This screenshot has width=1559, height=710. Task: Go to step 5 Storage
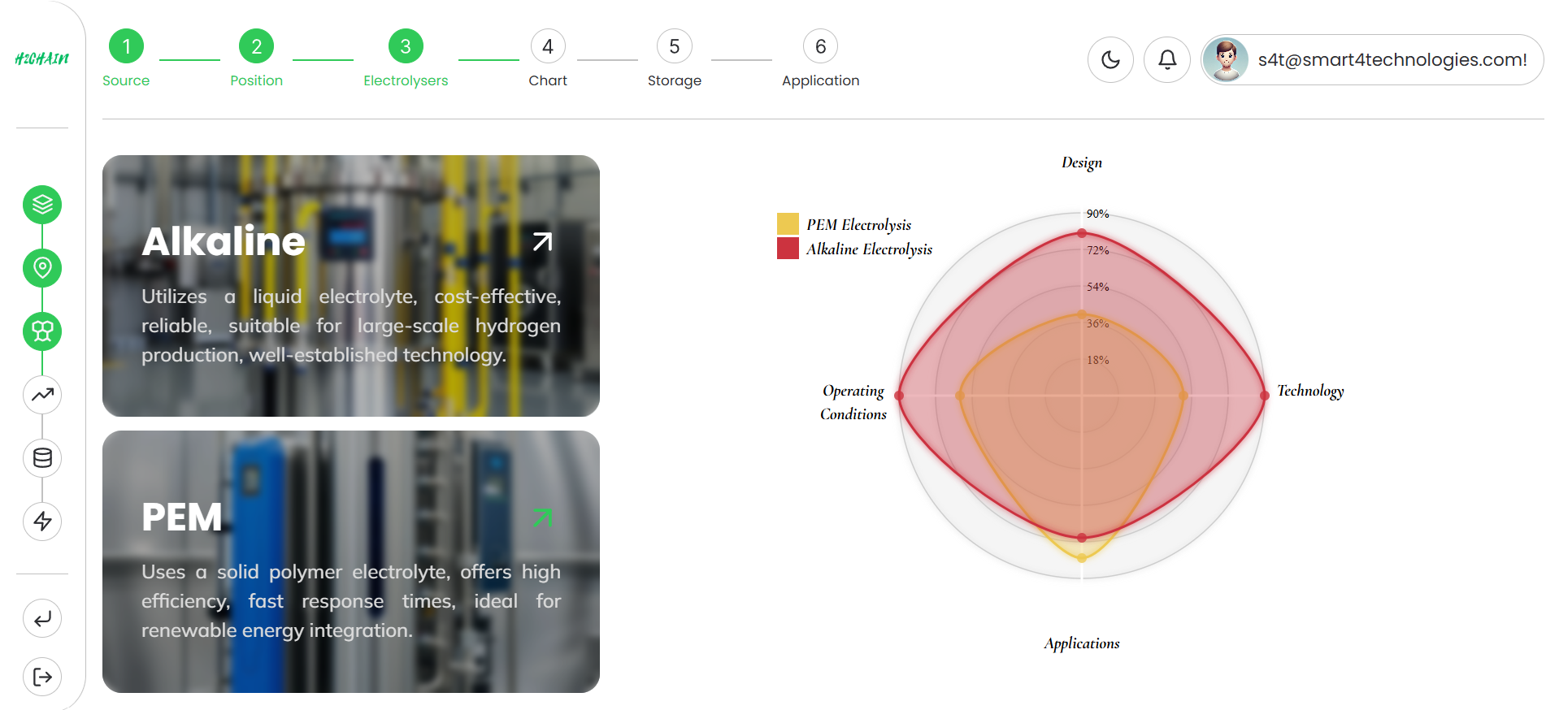[674, 47]
